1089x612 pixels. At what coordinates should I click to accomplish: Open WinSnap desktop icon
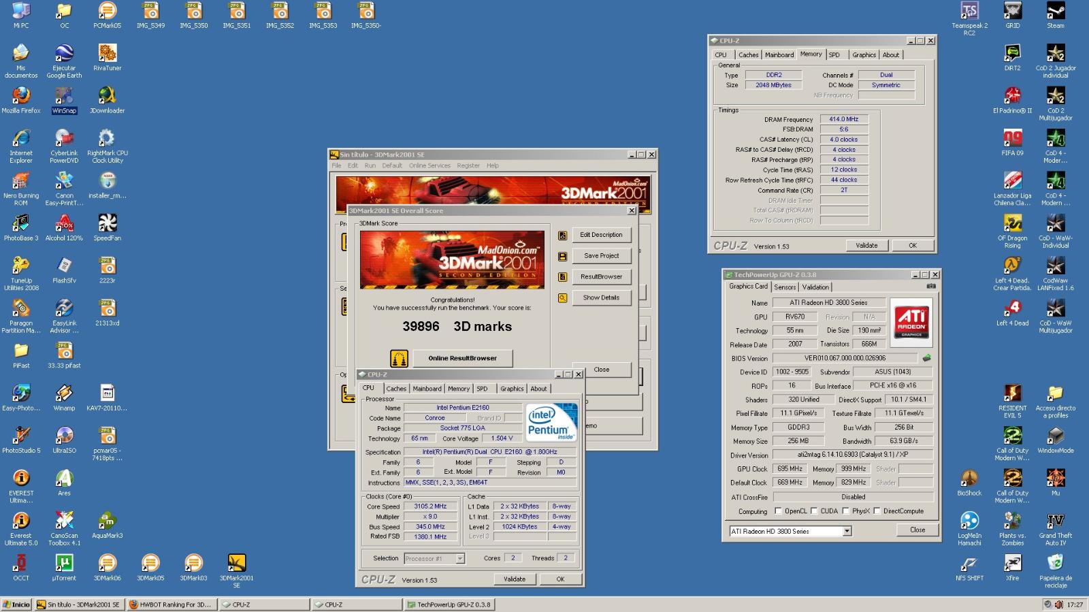click(64, 100)
